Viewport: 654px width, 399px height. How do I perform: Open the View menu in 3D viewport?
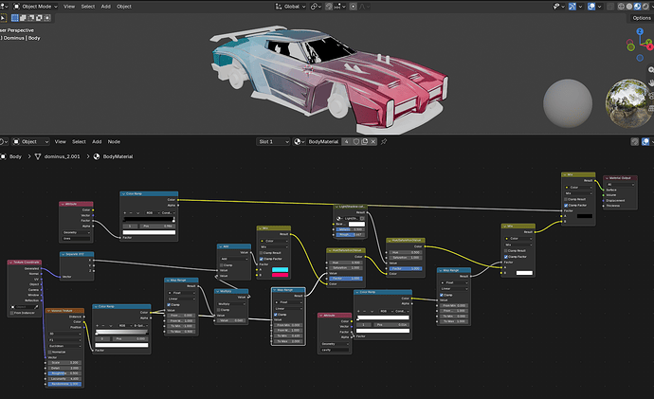(x=69, y=7)
